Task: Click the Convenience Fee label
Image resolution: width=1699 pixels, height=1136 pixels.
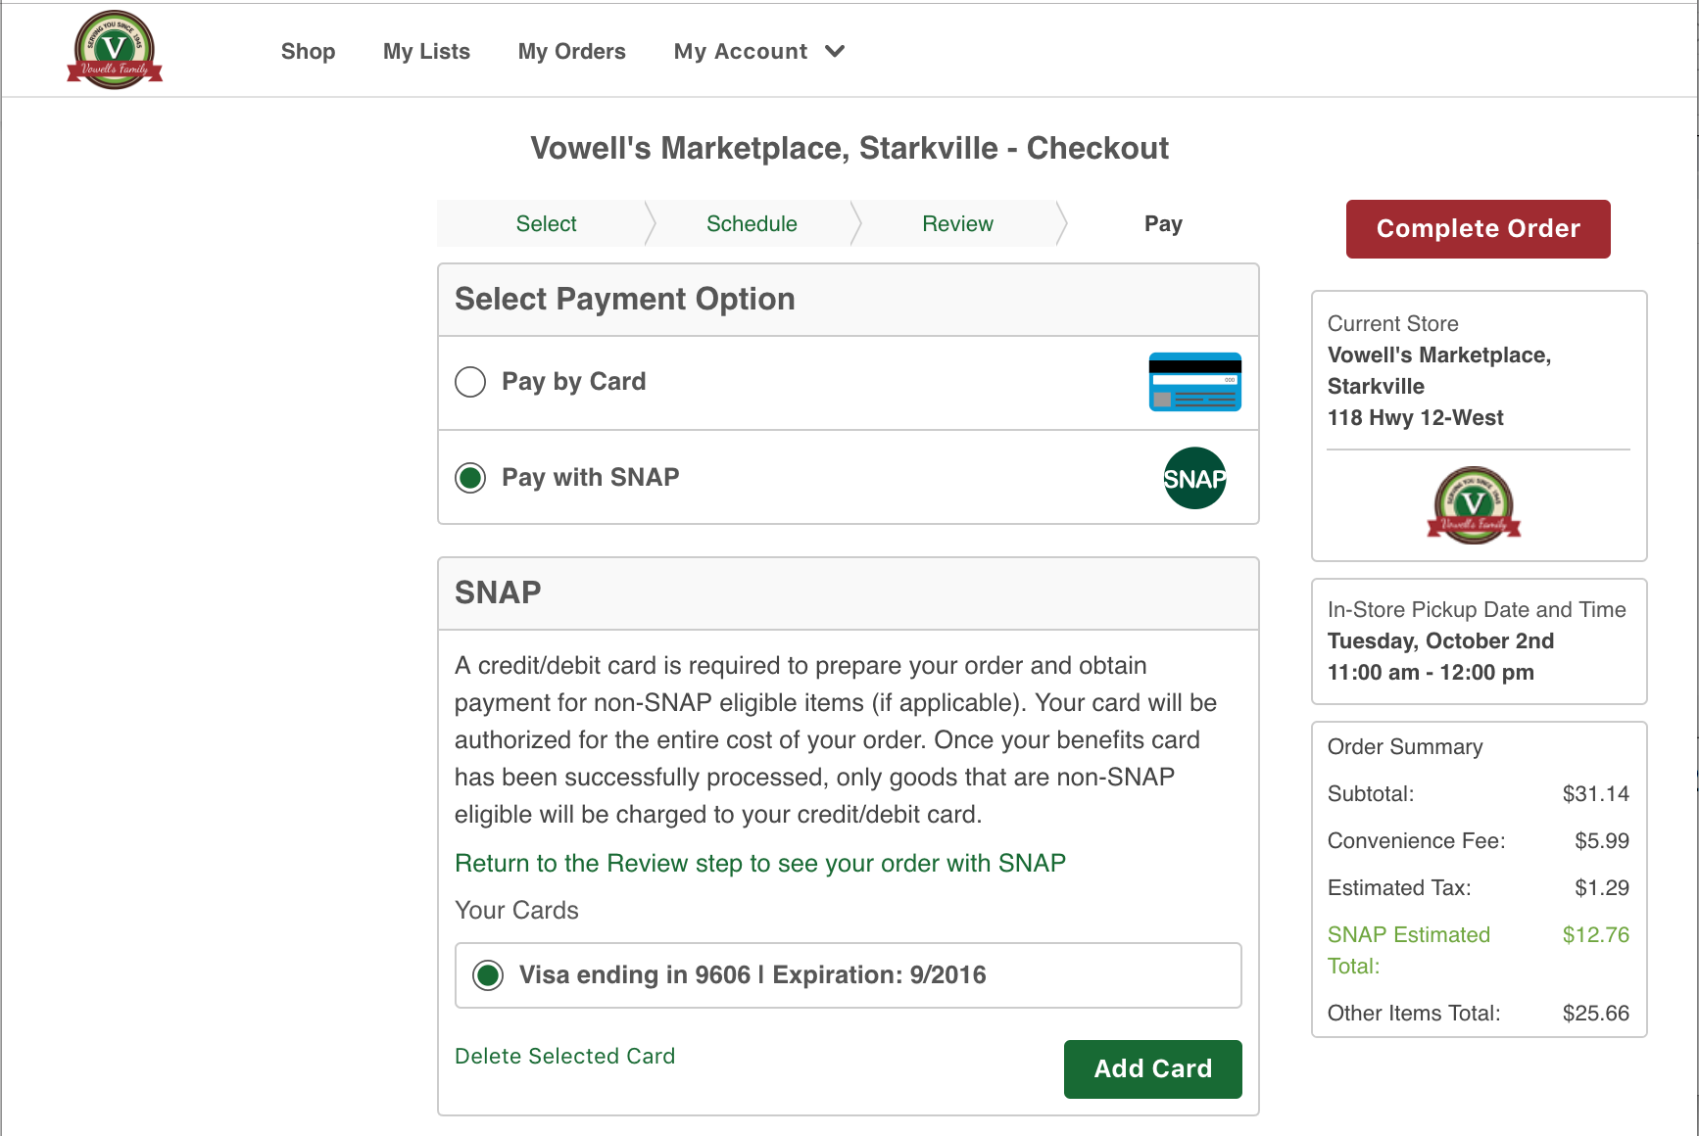Action: point(1416,841)
